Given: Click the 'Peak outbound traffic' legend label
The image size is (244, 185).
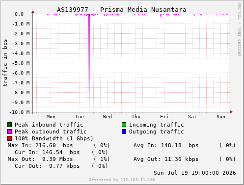Looking at the screenshot, I should click(51, 132).
